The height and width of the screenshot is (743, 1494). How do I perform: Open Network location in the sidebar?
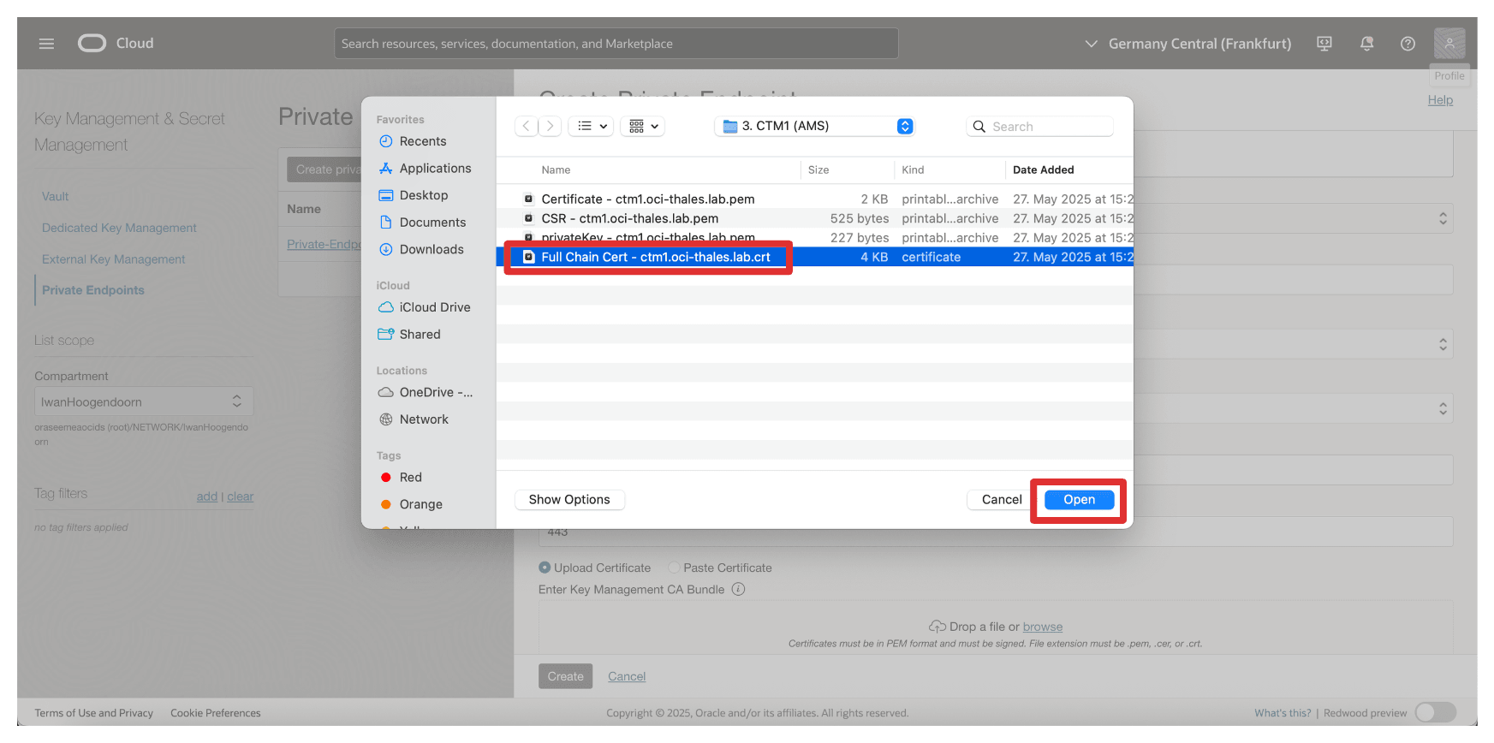coord(424,419)
